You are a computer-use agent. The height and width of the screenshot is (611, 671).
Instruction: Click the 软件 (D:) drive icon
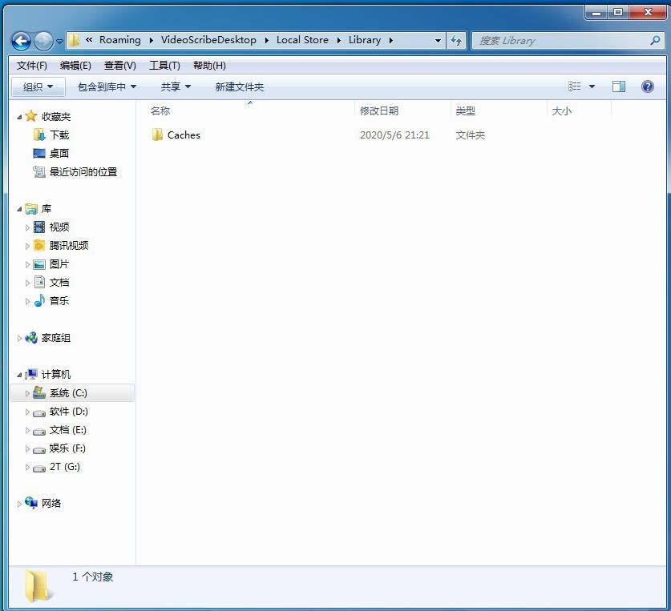pos(39,412)
